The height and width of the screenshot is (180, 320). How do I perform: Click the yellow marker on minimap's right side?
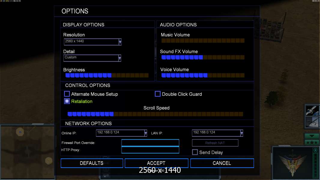49,161
